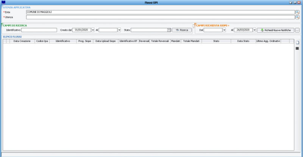This screenshot has height=157, width=303.
Task: Sort by Totale Reversali column header
Action: pos(160,41)
